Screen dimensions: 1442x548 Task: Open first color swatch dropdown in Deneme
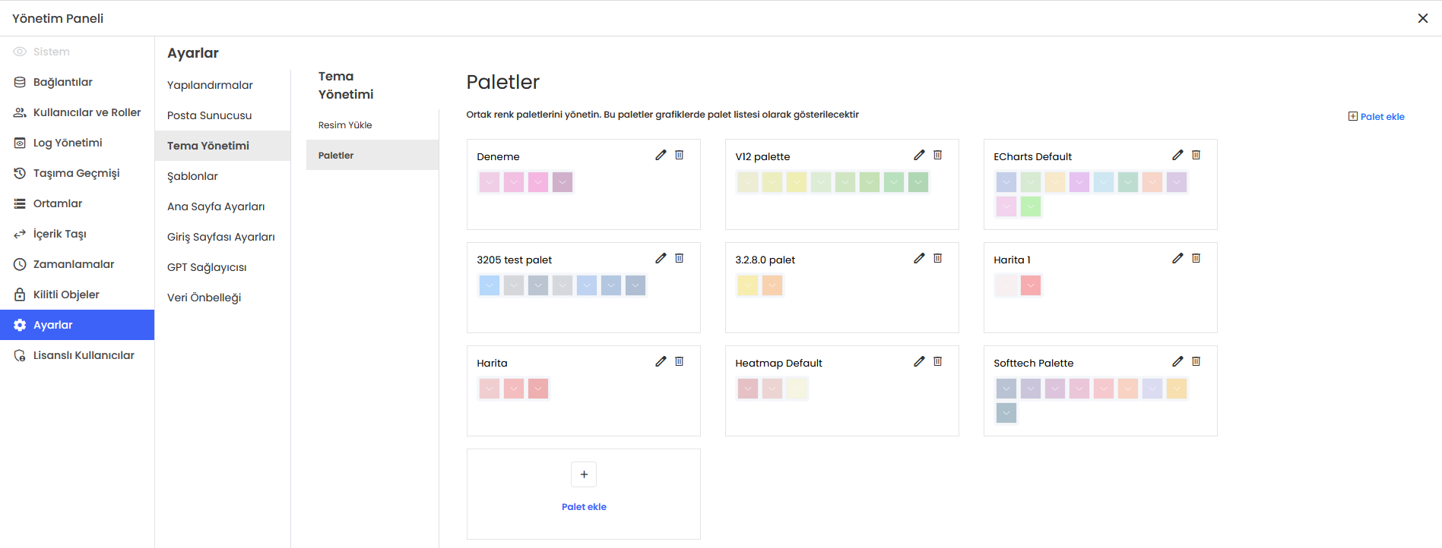click(x=490, y=182)
